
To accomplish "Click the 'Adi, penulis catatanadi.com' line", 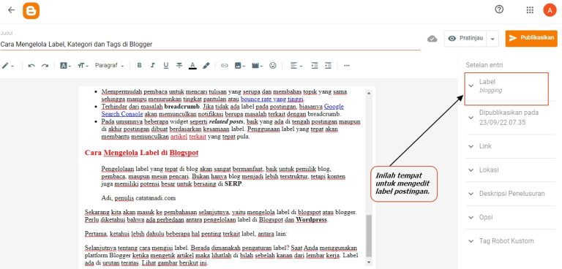I will [138, 197].
